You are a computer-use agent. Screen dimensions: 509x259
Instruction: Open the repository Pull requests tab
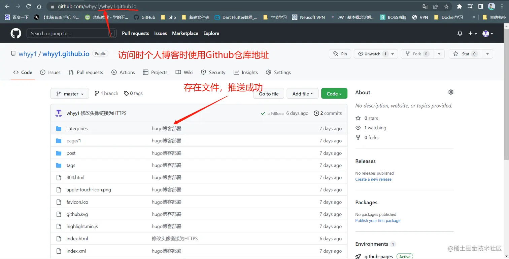click(x=86, y=72)
